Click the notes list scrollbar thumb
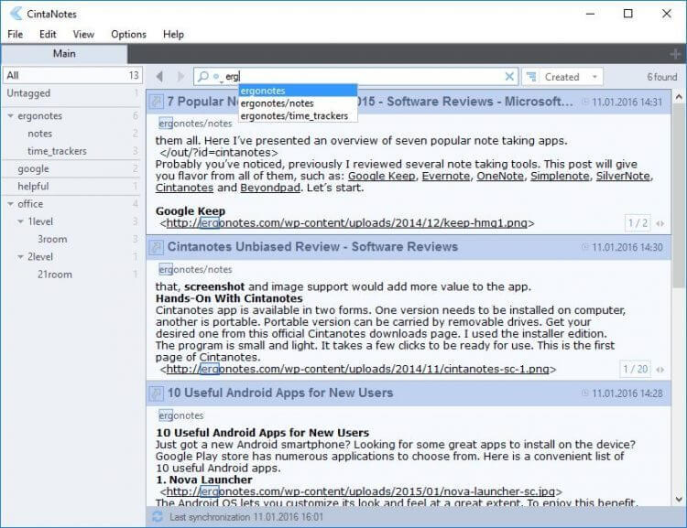 679,197
